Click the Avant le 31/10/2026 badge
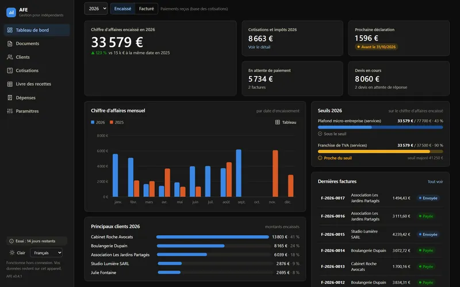Viewport: 460px width, 287px height. point(377,47)
